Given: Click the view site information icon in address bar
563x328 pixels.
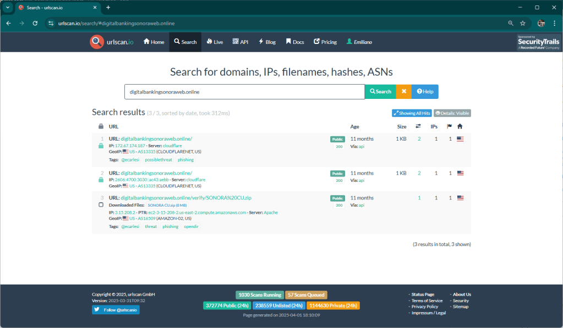Looking at the screenshot, I should pyautogui.click(x=51, y=24).
